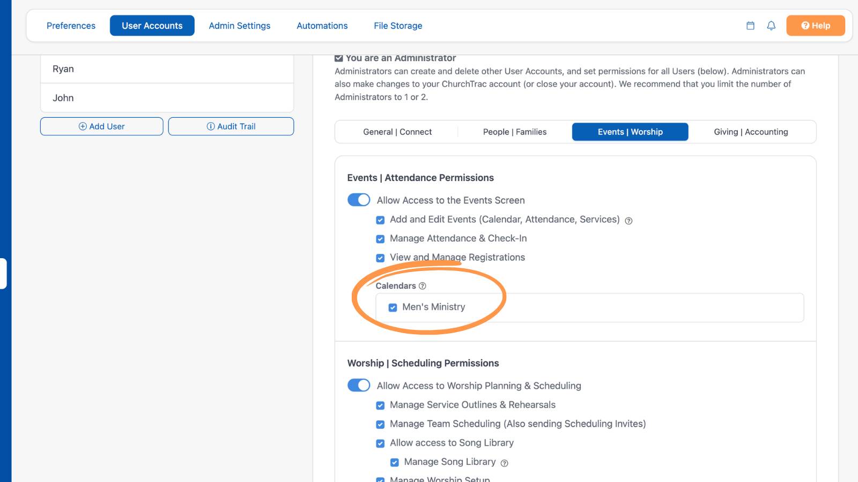Switch to People | Families tab
The height and width of the screenshot is (482, 858).
click(515, 132)
